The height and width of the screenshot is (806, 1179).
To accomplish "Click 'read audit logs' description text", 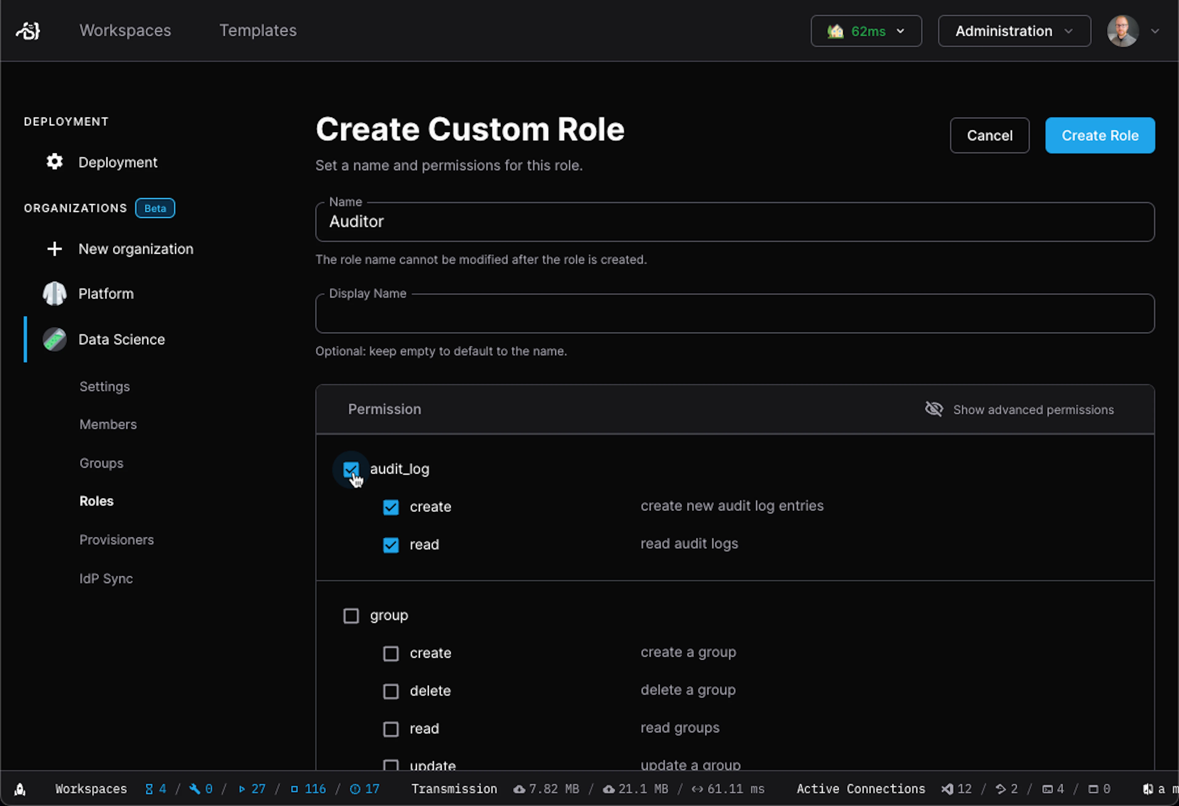I will click(x=689, y=544).
